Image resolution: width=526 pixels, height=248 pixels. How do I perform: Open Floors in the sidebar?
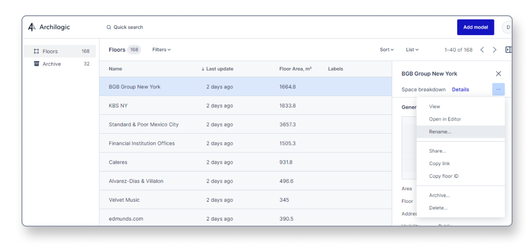pyautogui.click(x=60, y=51)
